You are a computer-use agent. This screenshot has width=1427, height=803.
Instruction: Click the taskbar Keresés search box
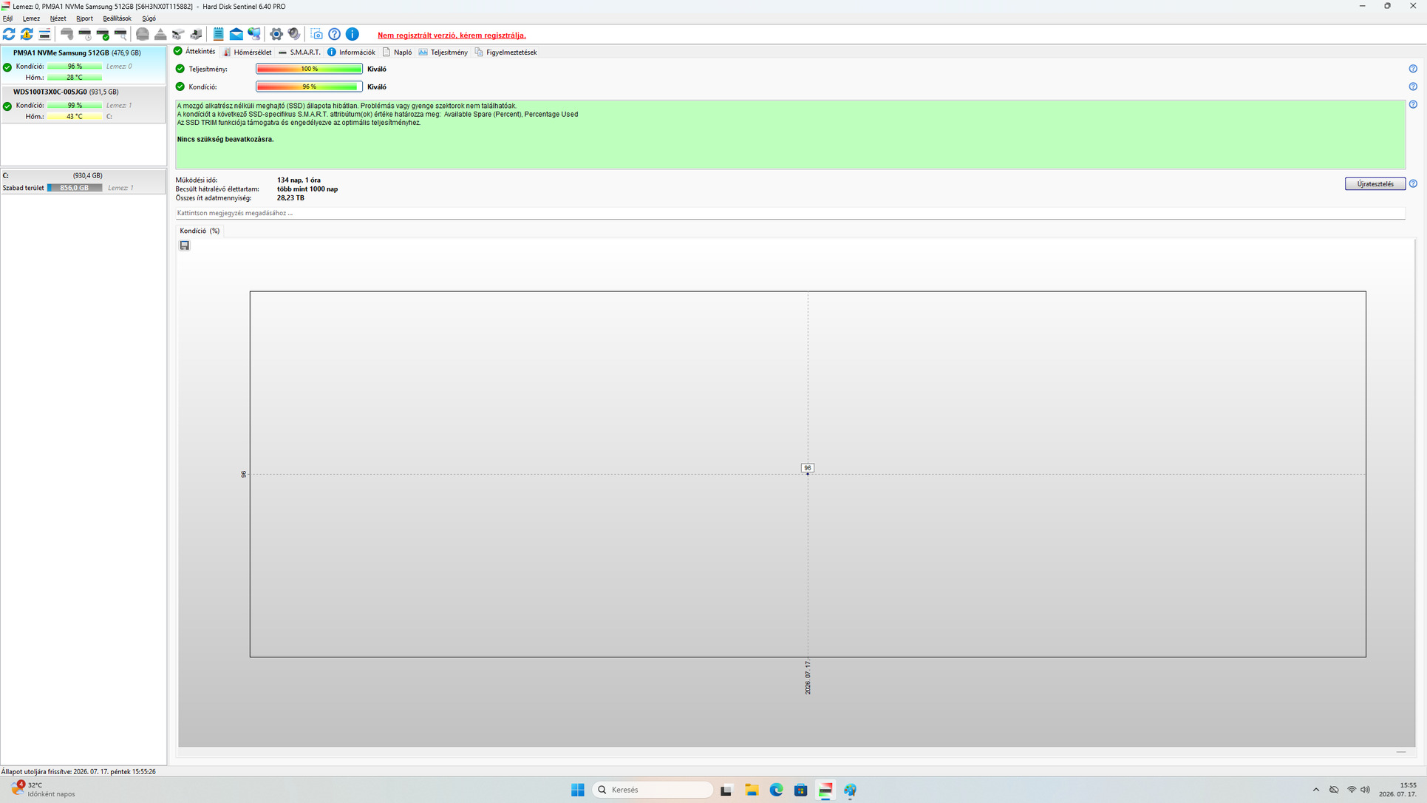653,790
